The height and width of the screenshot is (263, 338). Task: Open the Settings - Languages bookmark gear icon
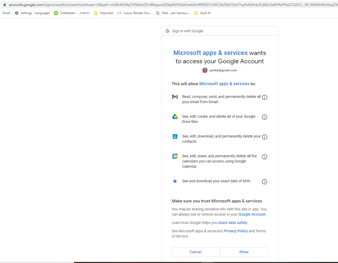[x=17, y=13]
